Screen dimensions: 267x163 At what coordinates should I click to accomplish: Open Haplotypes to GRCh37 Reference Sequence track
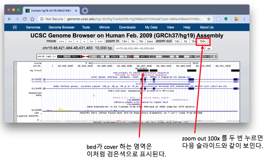(141, 73)
